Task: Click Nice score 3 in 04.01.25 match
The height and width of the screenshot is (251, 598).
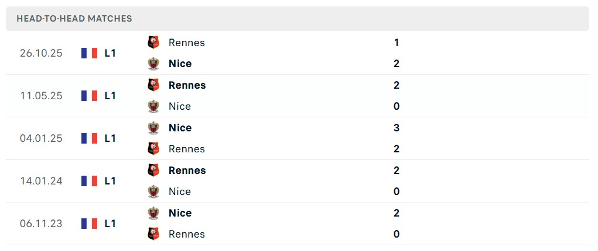Action: point(397,128)
